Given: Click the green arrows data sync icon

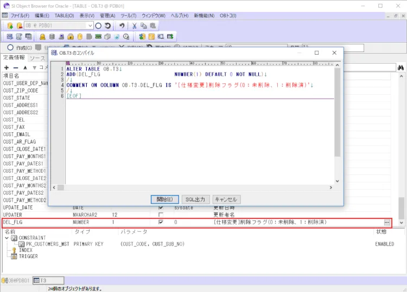Looking at the screenshot, I should (x=142, y=36).
